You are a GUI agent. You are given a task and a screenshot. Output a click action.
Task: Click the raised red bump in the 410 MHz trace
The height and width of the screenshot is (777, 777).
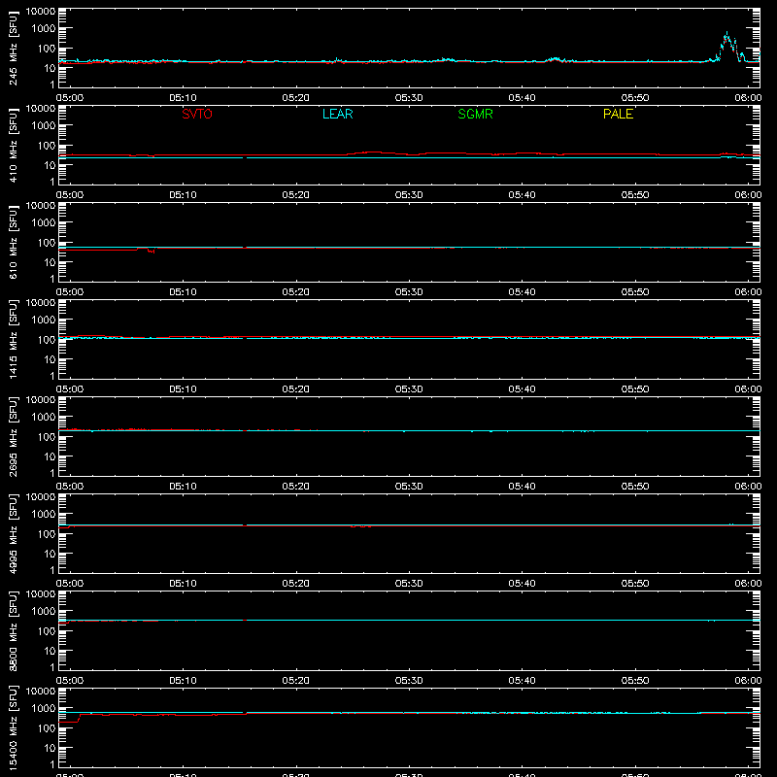[x=372, y=152]
